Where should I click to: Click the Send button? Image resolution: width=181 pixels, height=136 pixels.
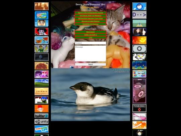pos(90,64)
